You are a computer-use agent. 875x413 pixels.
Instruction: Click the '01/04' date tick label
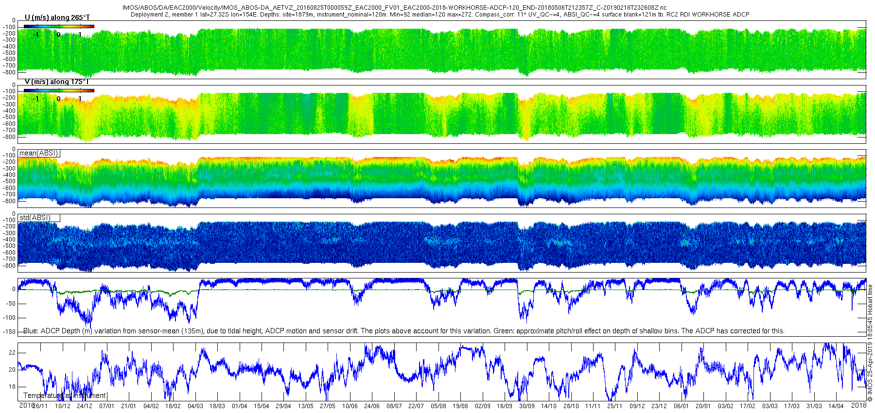(239, 406)
